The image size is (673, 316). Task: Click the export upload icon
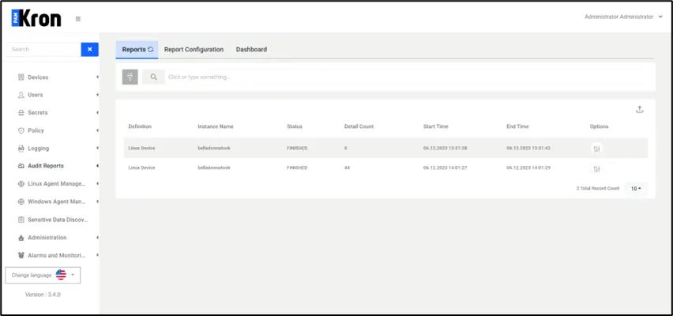640,110
